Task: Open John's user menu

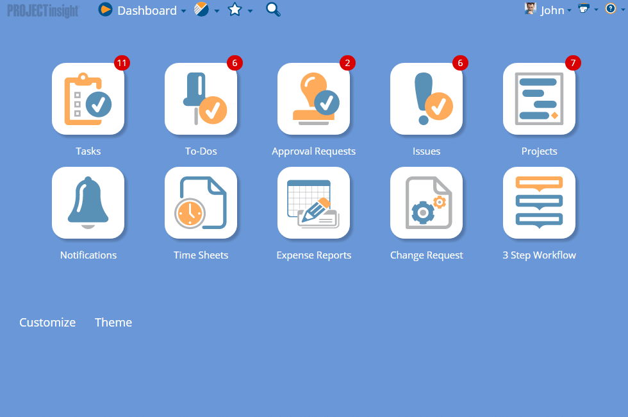Action: click(552, 10)
